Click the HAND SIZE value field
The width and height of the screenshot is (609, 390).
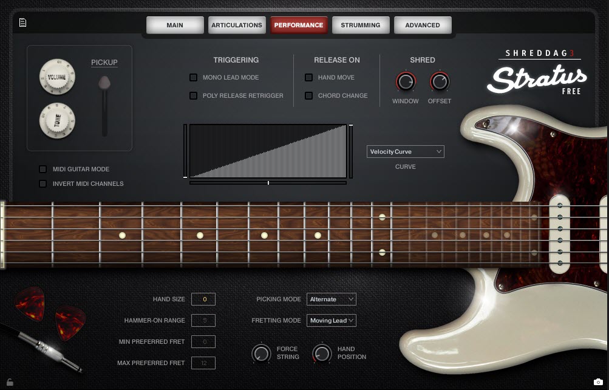pos(203,299)
